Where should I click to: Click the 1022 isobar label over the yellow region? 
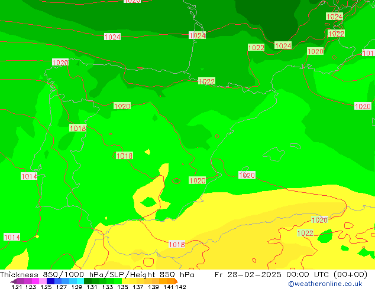click(x=305, y=233)
